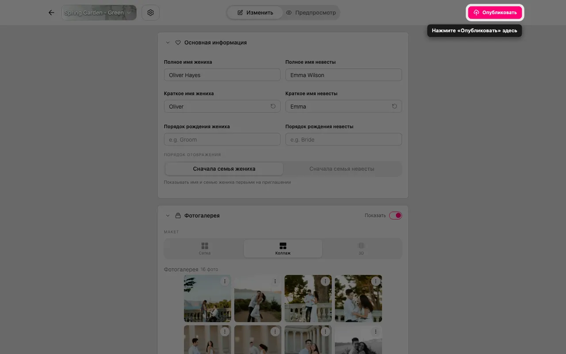The image size is (566, 354).
Task: Go back using the left arrow
Action: tap(51, 13)
